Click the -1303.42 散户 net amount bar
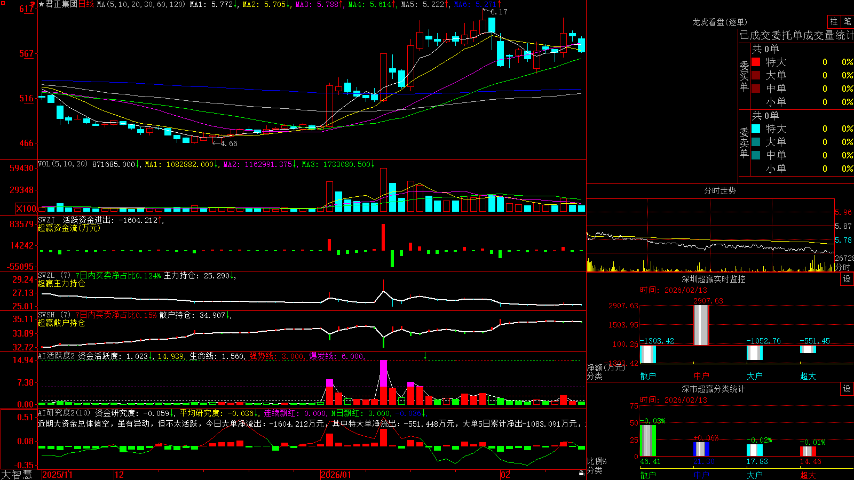 tap(648, 354)
